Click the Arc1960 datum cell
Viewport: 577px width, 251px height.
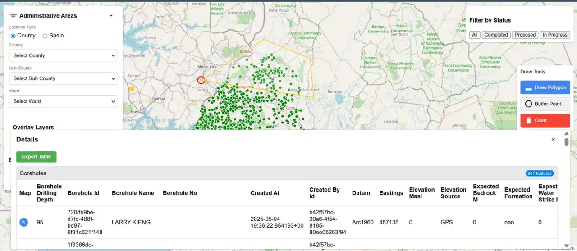coord(363,222)
